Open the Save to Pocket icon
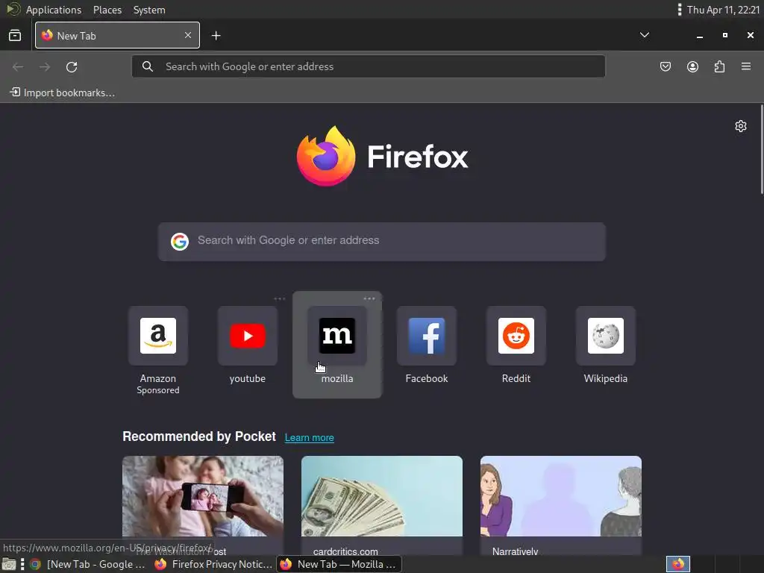764x573 pixels. pyautogui.click(x=665, y=66)
